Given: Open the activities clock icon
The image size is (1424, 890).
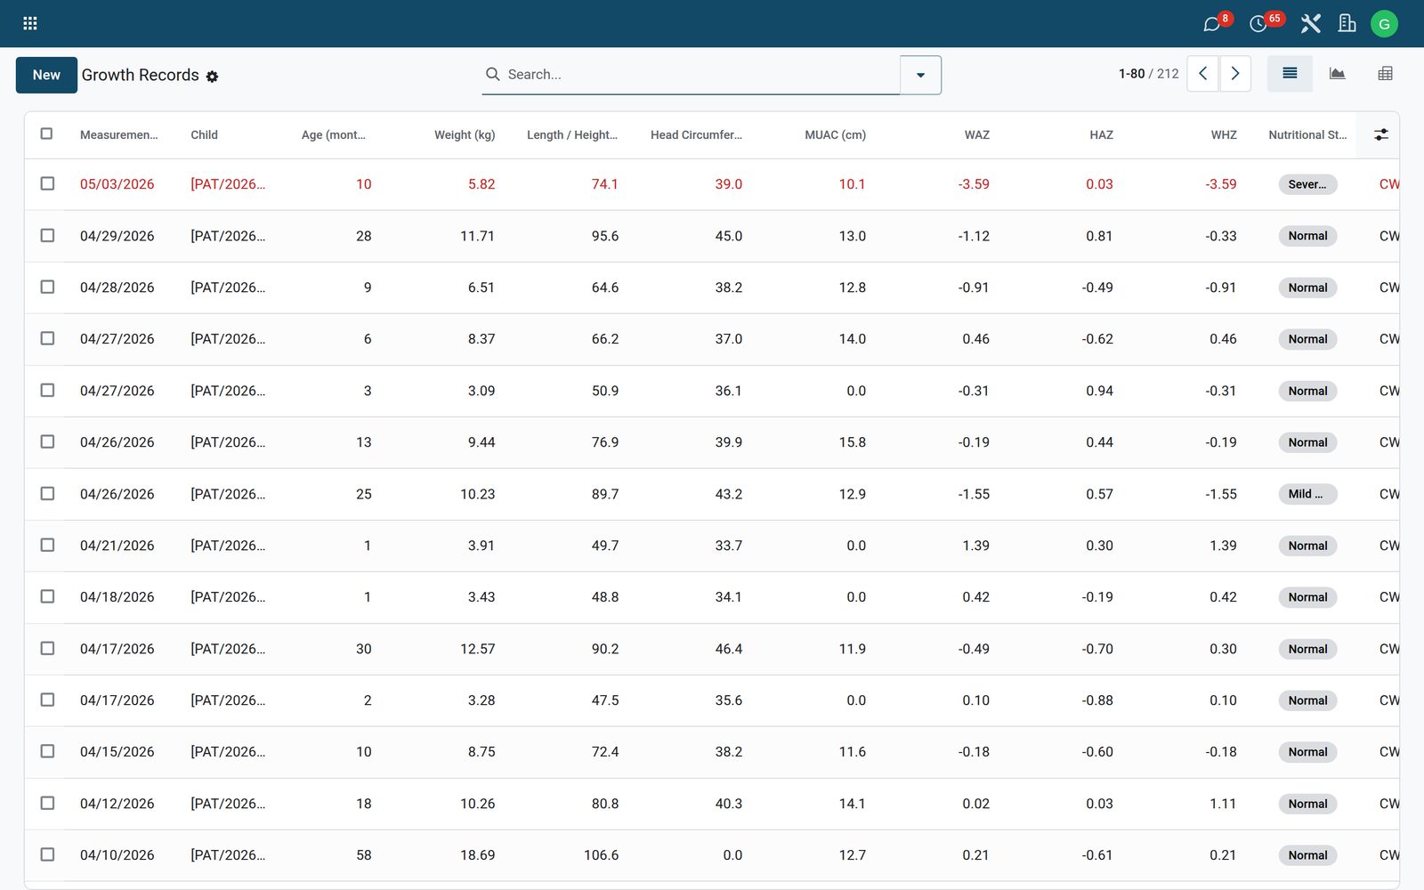Looking at the screenshot, I should [x=1258, y=24].
